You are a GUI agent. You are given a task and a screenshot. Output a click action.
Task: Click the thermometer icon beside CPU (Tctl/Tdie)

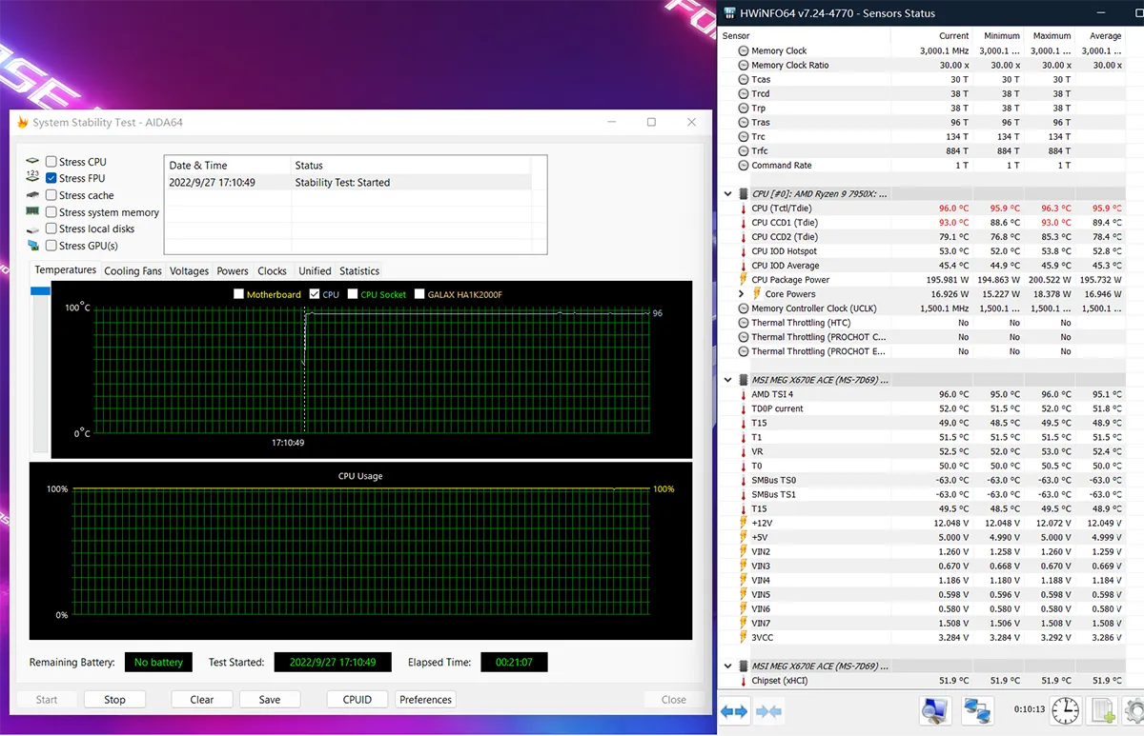(744, 209)
